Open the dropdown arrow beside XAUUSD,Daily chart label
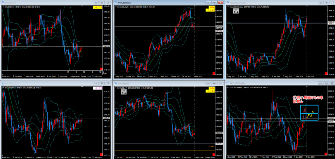Image resolution: width=335 pixels, height=159 pixels. pyautogui.click(x=116, y=7)
